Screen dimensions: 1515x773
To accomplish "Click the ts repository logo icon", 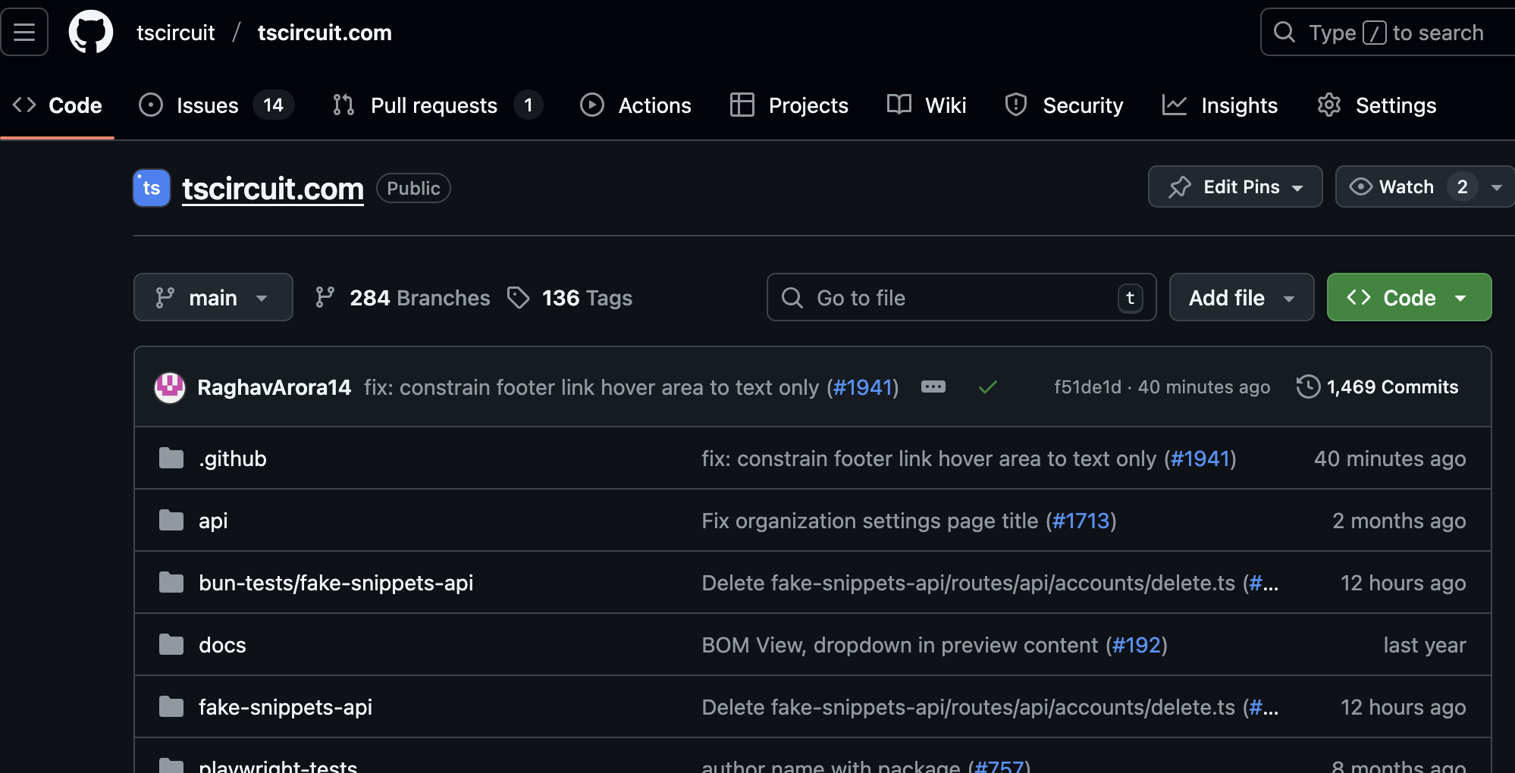I will (152, 188).
